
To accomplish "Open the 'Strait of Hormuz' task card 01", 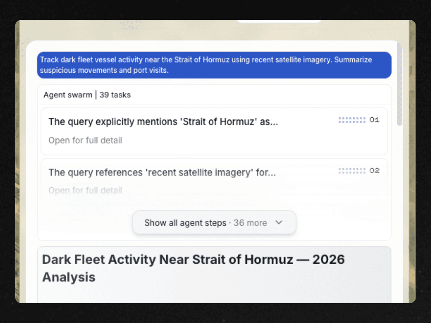I will click(x=214, y=131).
